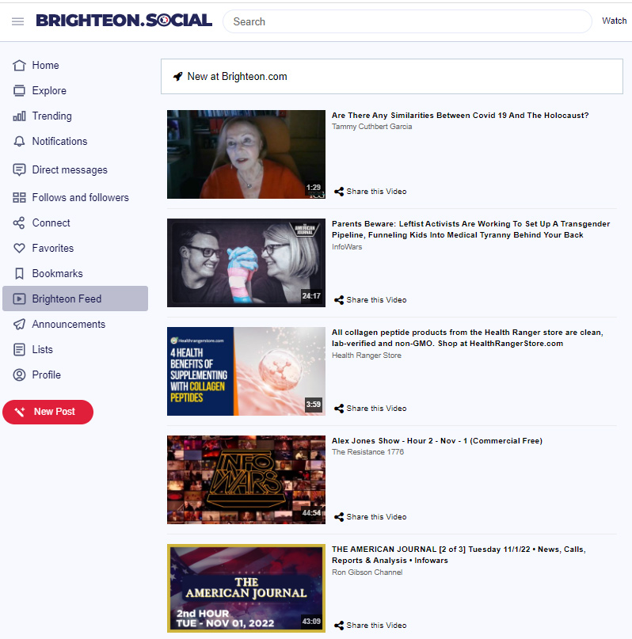Click the Direct messages chat icon
The height and width of the screenshot is (639, 632).
[x=19, y=169]
